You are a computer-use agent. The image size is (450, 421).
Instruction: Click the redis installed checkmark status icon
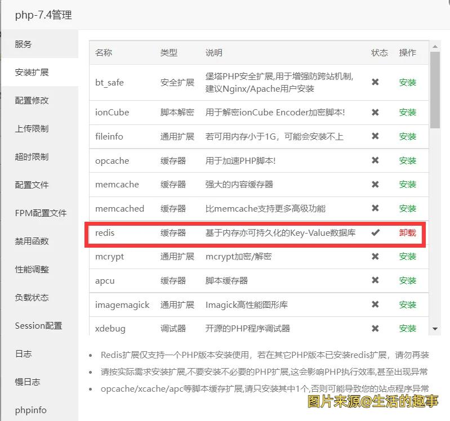click(x=375, y=232)
